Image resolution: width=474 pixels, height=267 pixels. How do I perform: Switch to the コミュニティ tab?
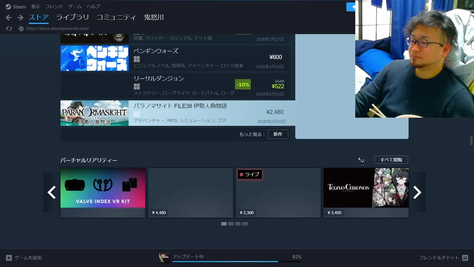(116, 17)
